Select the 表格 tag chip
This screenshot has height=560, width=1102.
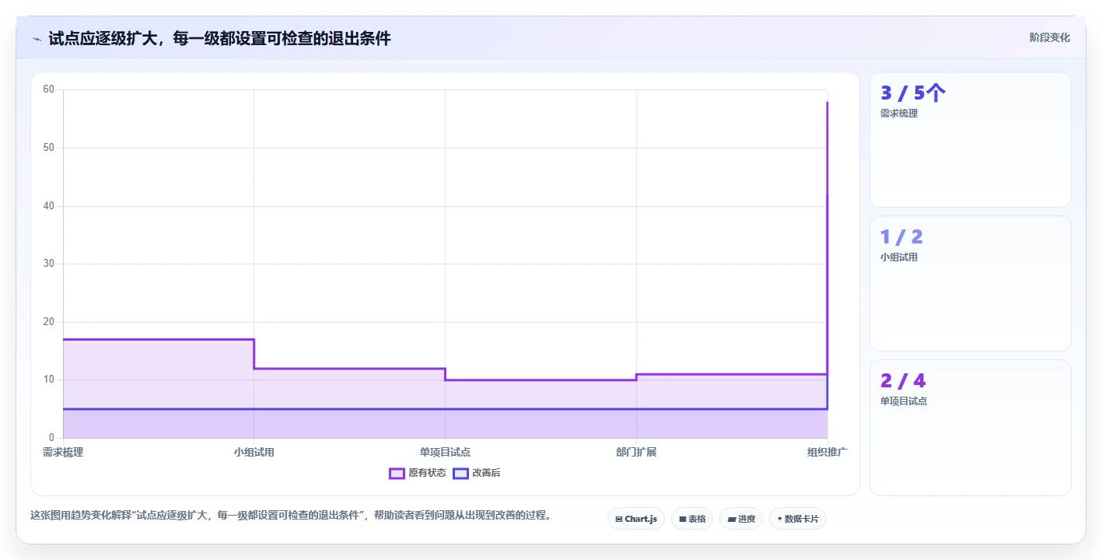pos(692,519)
